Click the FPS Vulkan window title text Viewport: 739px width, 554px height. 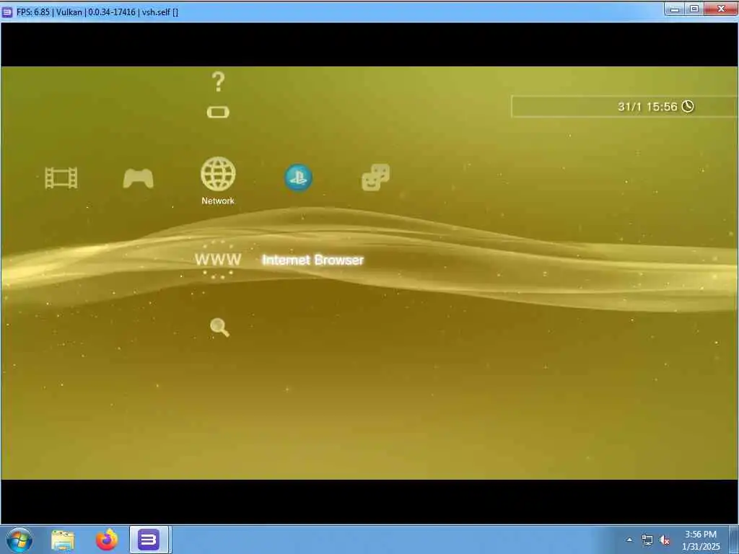[97, 12]
